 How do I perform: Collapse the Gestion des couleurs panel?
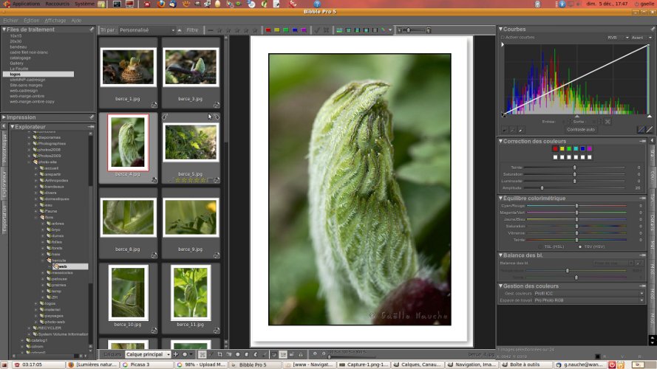500,286
